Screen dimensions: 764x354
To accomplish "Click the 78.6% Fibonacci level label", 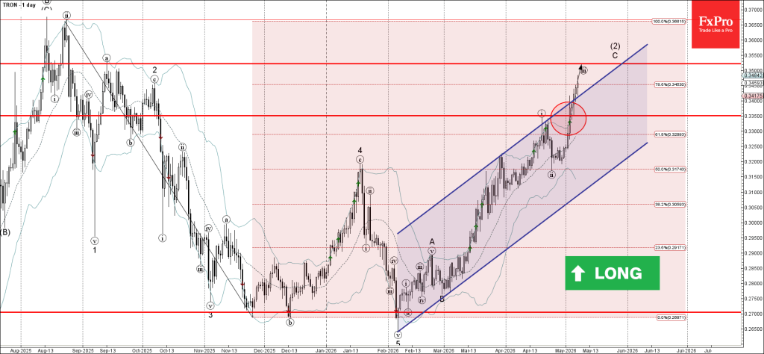I will (x=668, y=84).
